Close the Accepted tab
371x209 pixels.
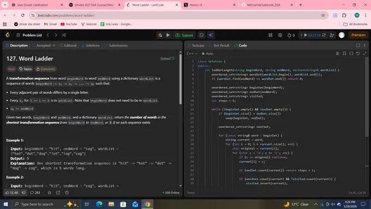click(53, 45)
